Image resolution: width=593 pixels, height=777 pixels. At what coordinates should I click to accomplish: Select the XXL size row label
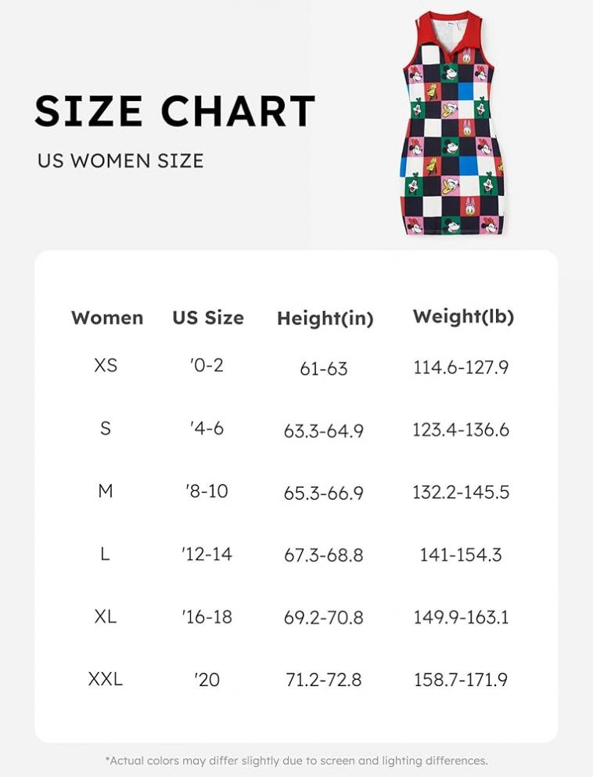106,679
